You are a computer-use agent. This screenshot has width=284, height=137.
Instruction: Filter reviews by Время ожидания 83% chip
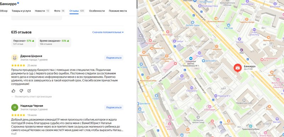[54, 42]
